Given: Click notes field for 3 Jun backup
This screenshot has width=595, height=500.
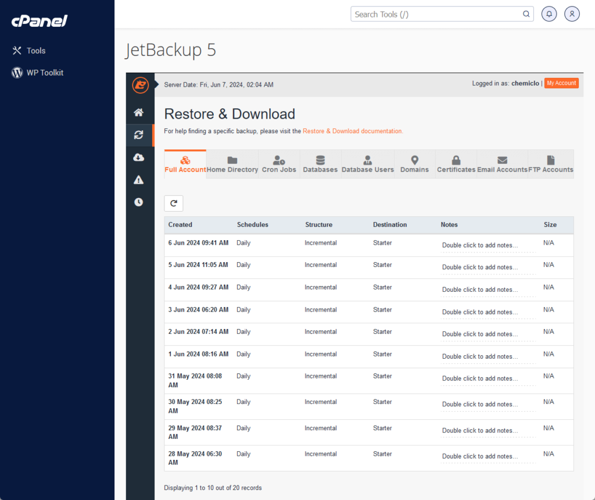Looking at the screenshot, I should [488, 312].
